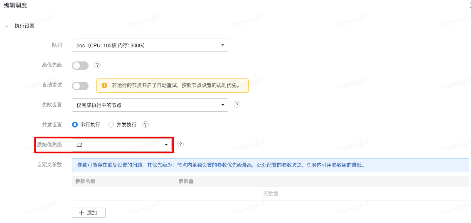This screenshot has width=471, height=223.
Task: Enable the 高优先级 switch
Action: point(80,66)
